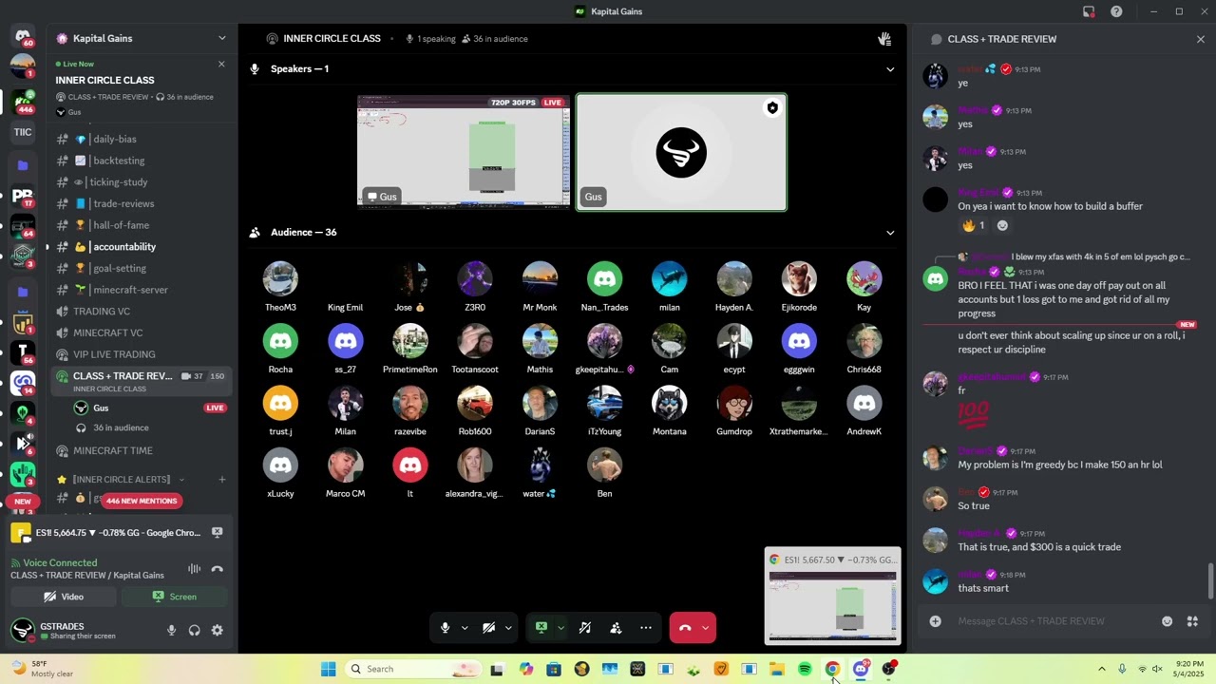
Task: Open the accountability channel
Action: (x=123, y=247)
